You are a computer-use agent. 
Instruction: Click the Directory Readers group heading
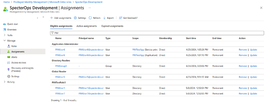click(x=61, y=61)
